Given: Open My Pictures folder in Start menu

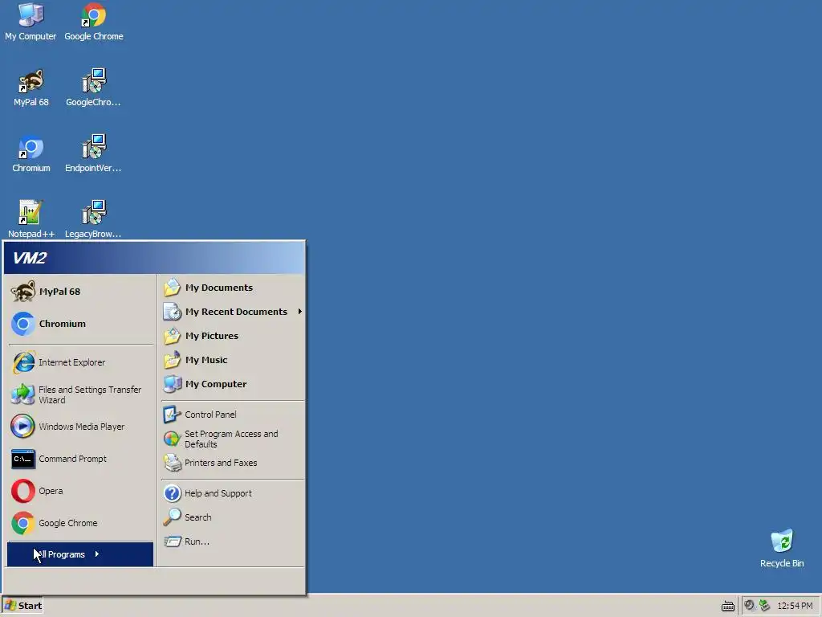Looking at the screenshot, I should click(232, 336).
